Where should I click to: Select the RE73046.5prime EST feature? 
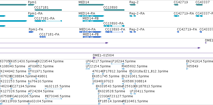(53, 99)
